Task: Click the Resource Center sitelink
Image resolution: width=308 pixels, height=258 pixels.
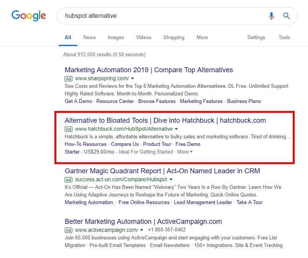Action: [x=115, y=101]
